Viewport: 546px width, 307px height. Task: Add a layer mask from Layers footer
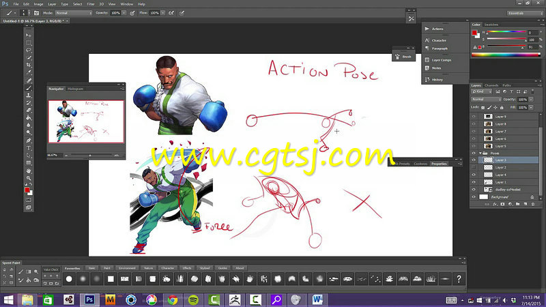pos(502,204)
